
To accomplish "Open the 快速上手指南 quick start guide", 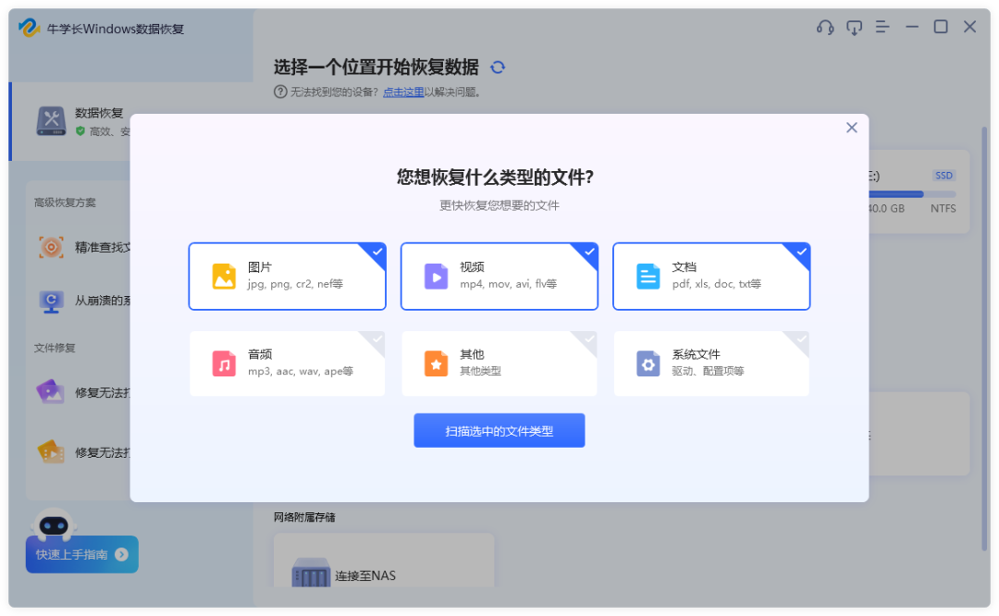I will coord(82,554).
